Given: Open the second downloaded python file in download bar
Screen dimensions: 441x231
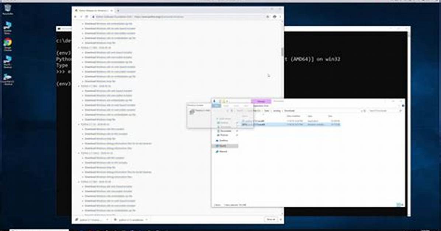Looking at the screenshot, I should coord(129,220).
